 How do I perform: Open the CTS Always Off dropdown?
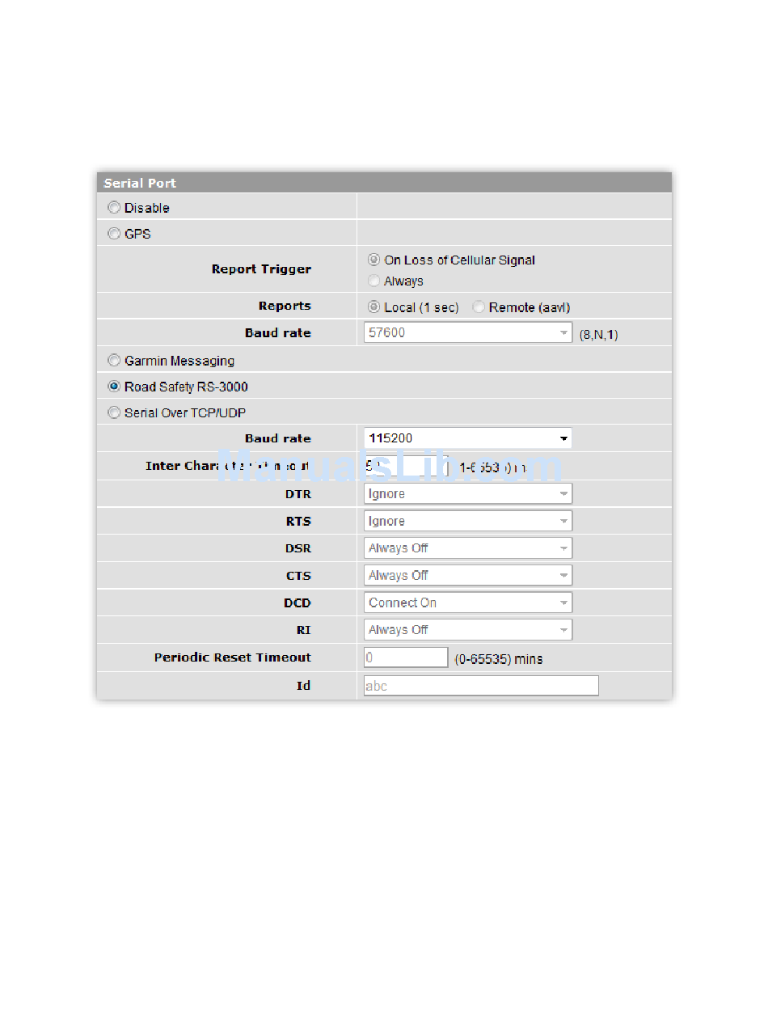click(467, 576)
